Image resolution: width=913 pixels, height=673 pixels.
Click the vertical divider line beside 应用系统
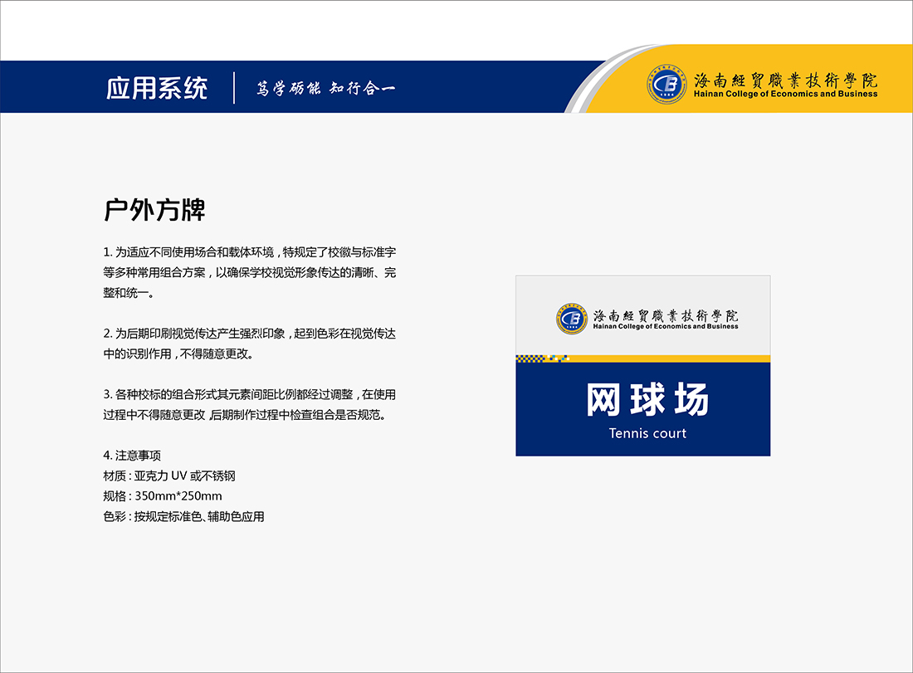tap(235, 87)
